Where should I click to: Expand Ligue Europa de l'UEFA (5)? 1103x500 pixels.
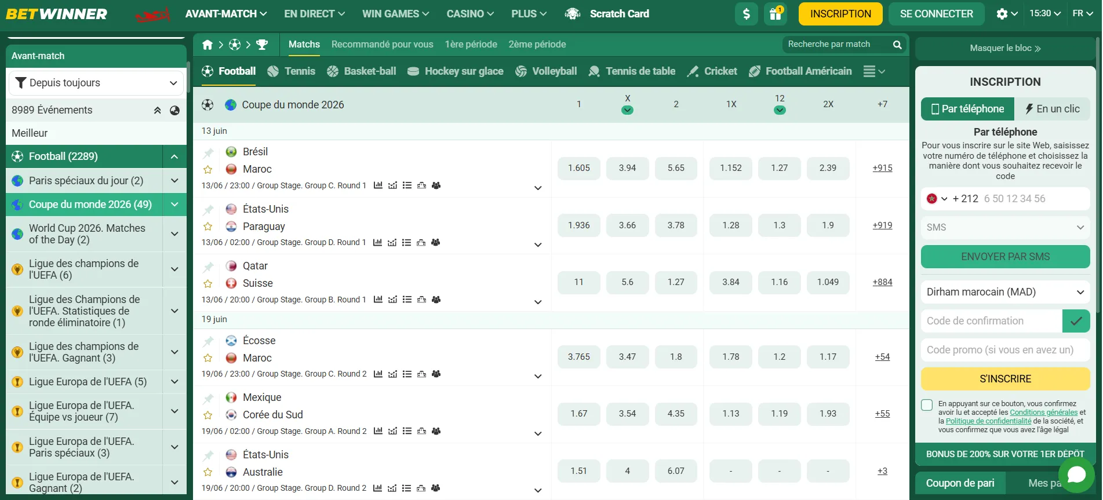[x=174, y=382]
